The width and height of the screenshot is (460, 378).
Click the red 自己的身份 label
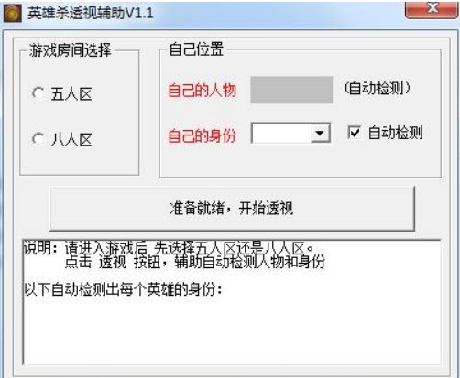[203, 135]
